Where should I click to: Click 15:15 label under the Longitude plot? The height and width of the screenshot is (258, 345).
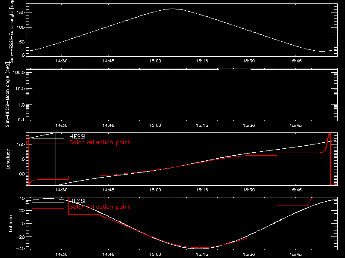[x=202, y=190]
